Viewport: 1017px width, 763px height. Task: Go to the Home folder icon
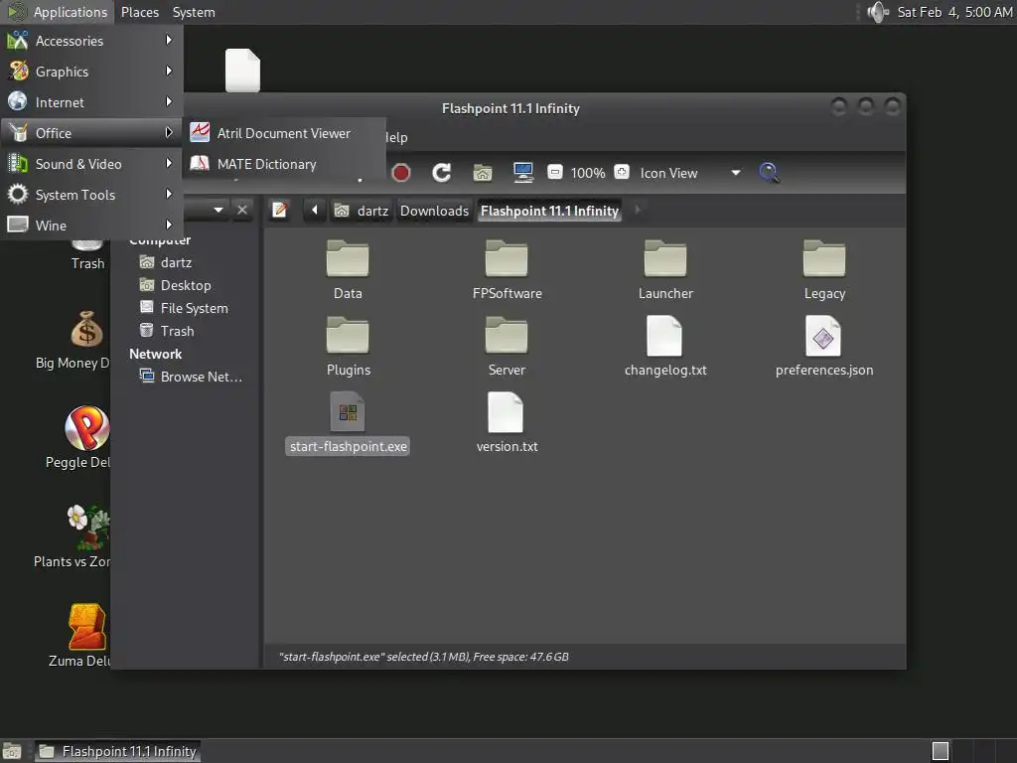[x=483, y=173]
